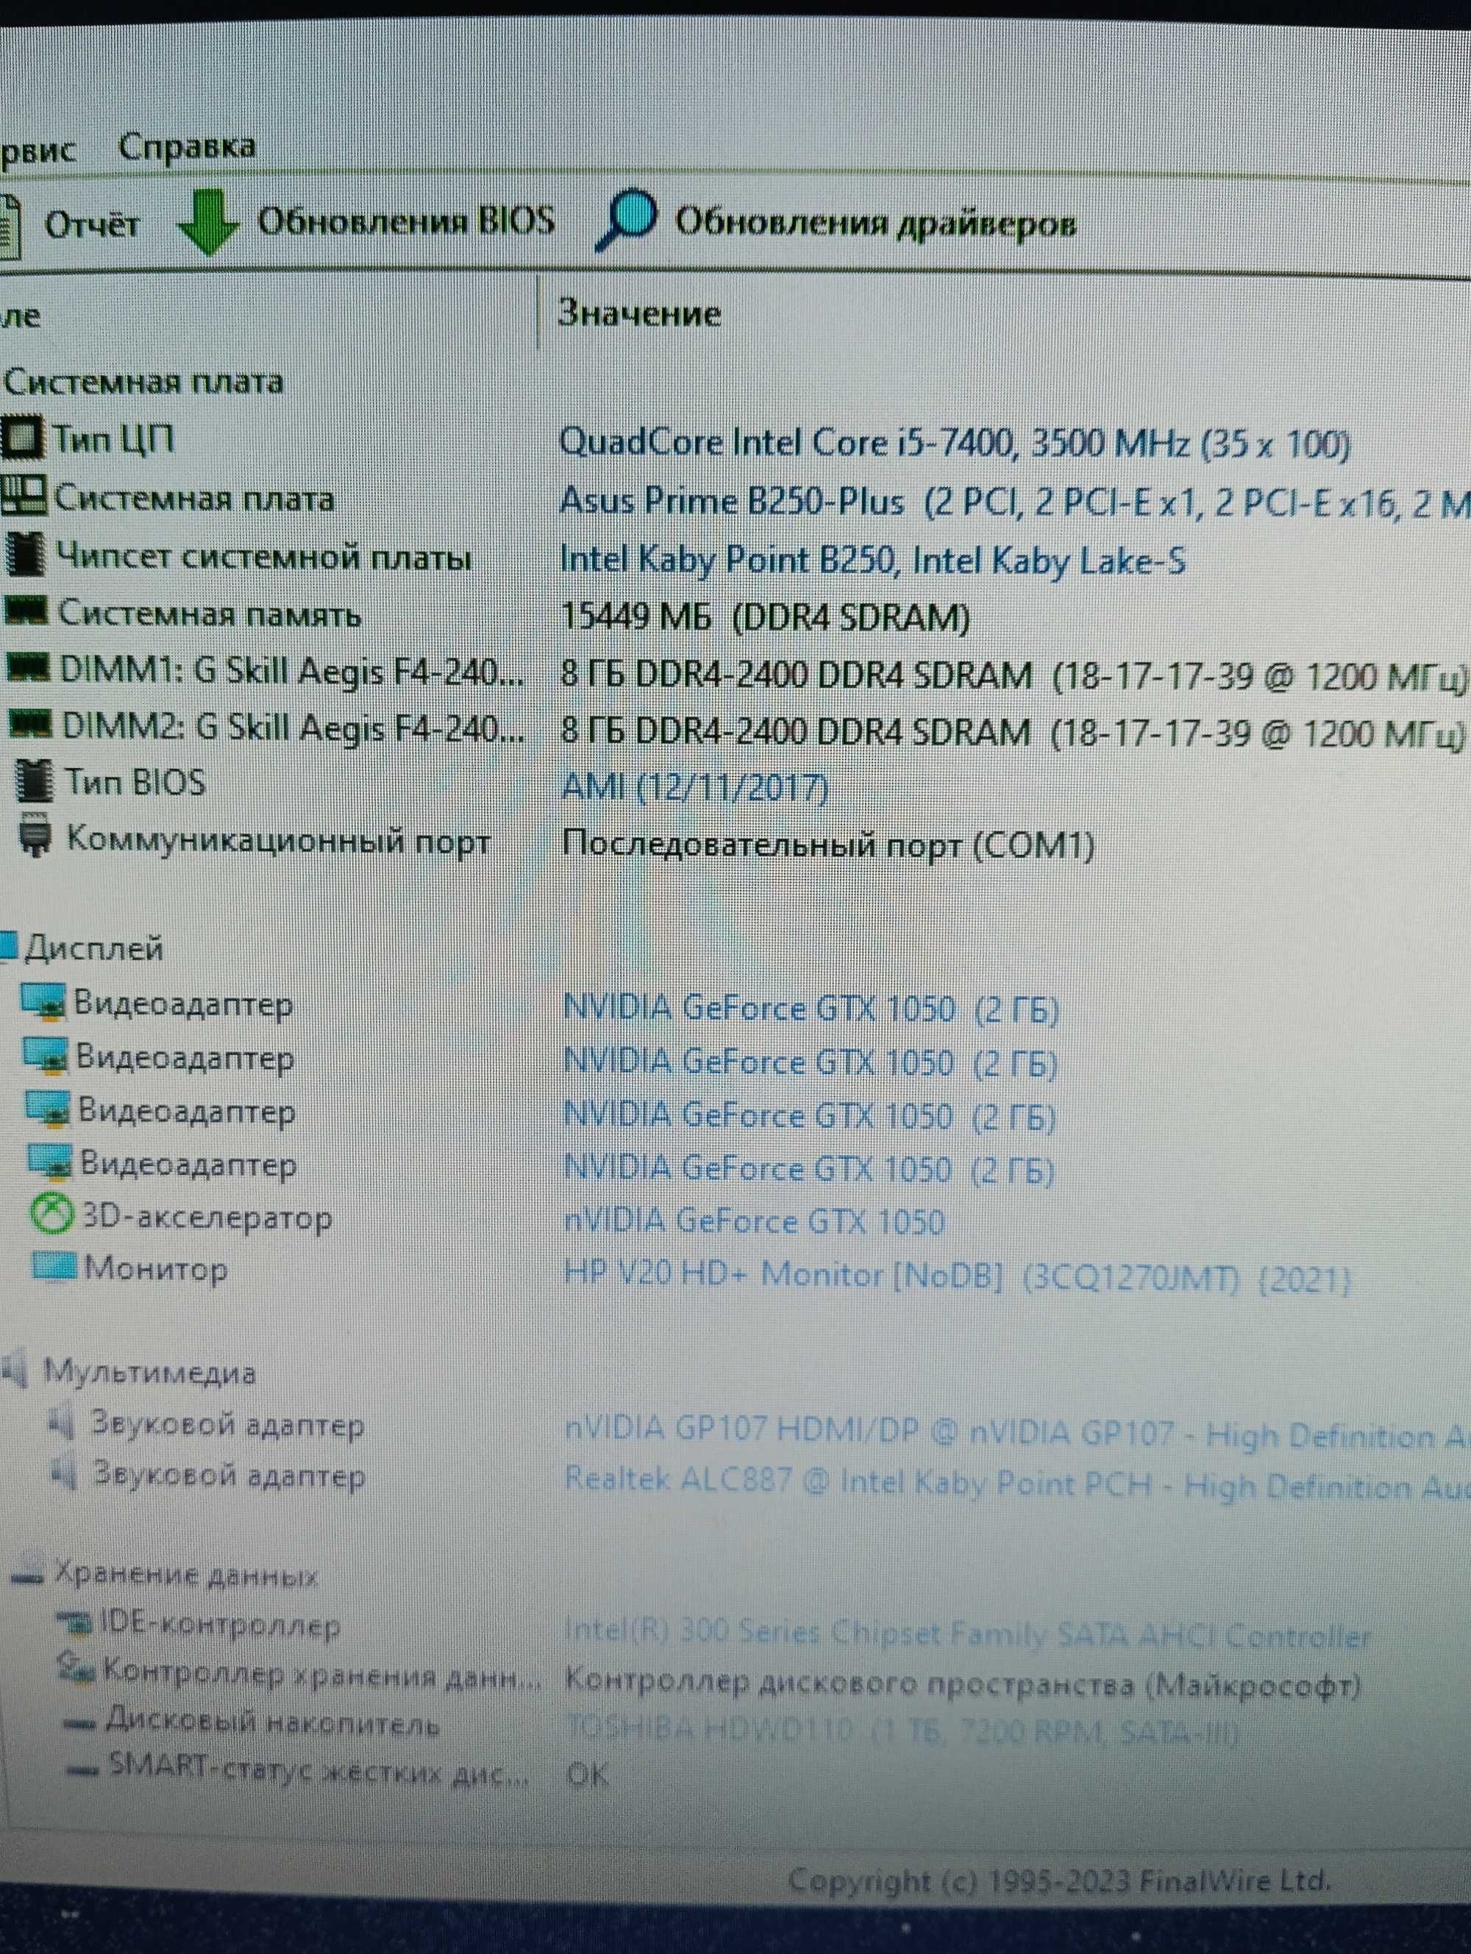Open HP V20 HD+ Monitor link

click(x=957, y=1275)
